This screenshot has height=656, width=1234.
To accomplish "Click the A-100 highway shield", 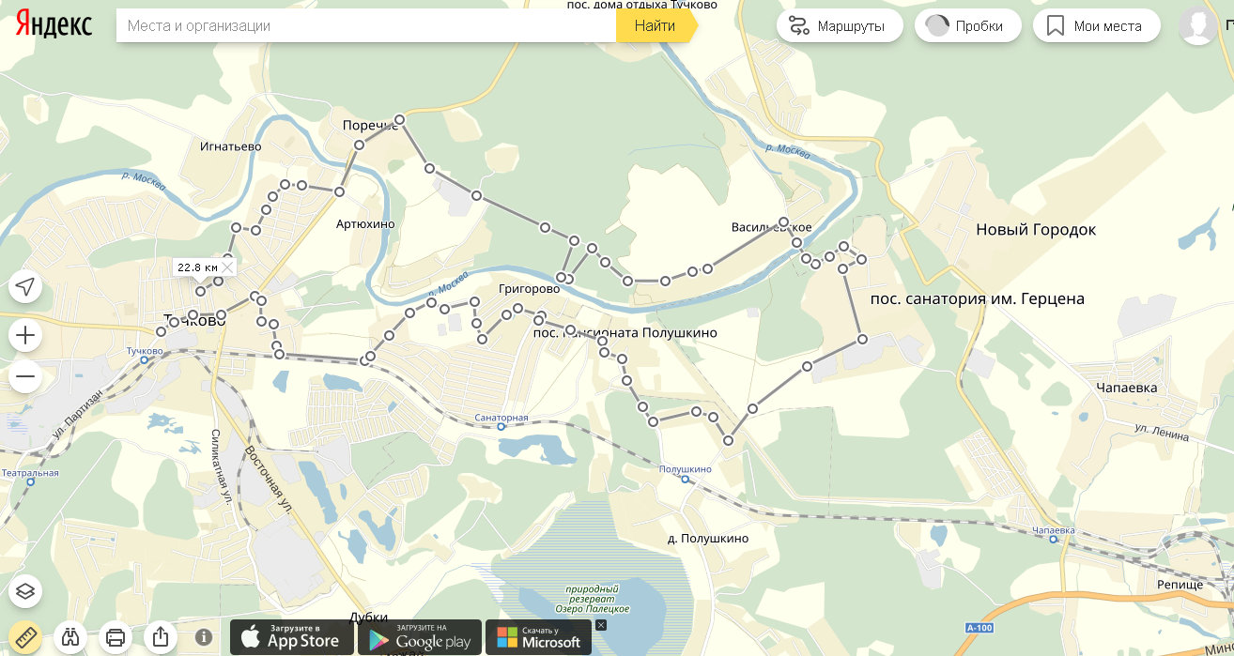I will pyautogui.click(x=979, y=627).
